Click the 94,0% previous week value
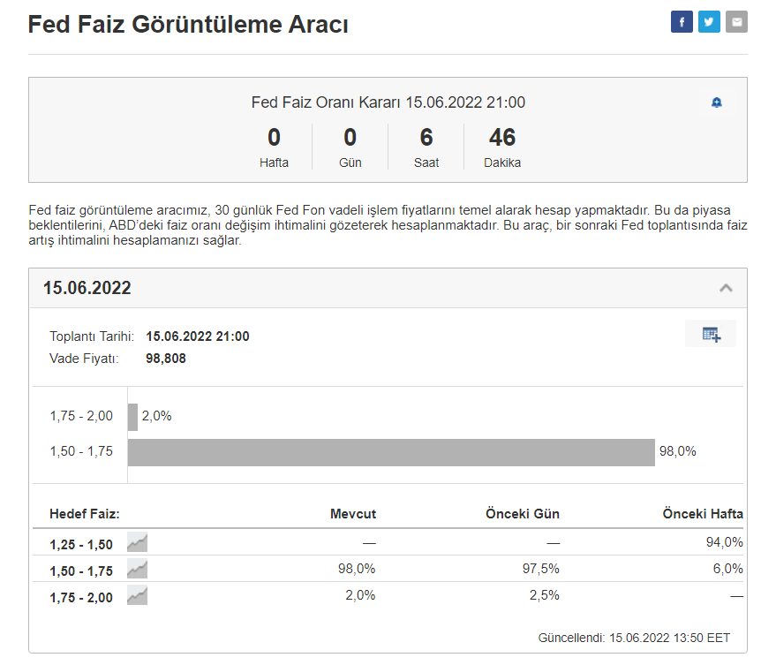The width and height of the screenshot is (761, 665). 724,542
